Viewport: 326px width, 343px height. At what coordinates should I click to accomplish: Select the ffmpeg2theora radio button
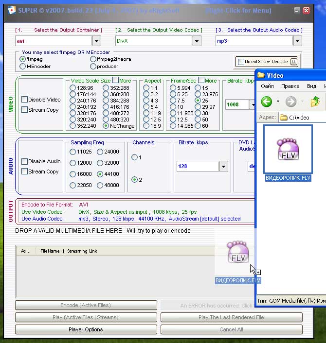click(93, 59)
